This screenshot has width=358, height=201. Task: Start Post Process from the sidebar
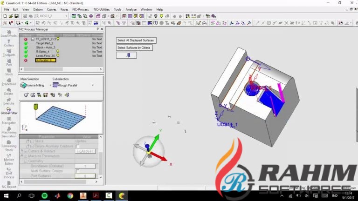[9, 173]
